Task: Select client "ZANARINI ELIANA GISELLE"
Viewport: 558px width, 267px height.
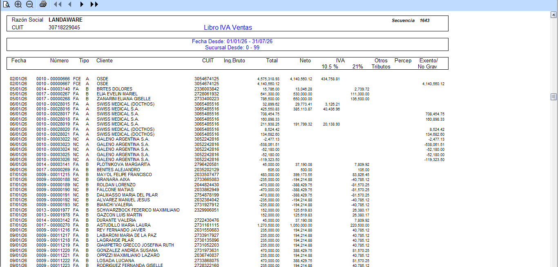Action: point(124,99)
